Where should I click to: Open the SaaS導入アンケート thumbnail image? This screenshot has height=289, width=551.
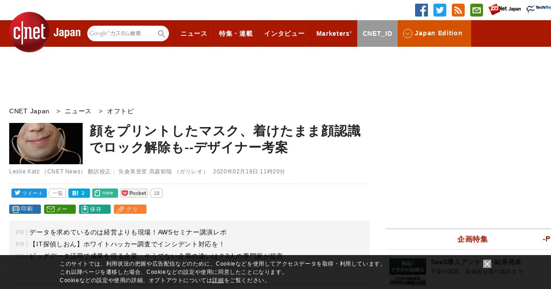pos(408,272)
